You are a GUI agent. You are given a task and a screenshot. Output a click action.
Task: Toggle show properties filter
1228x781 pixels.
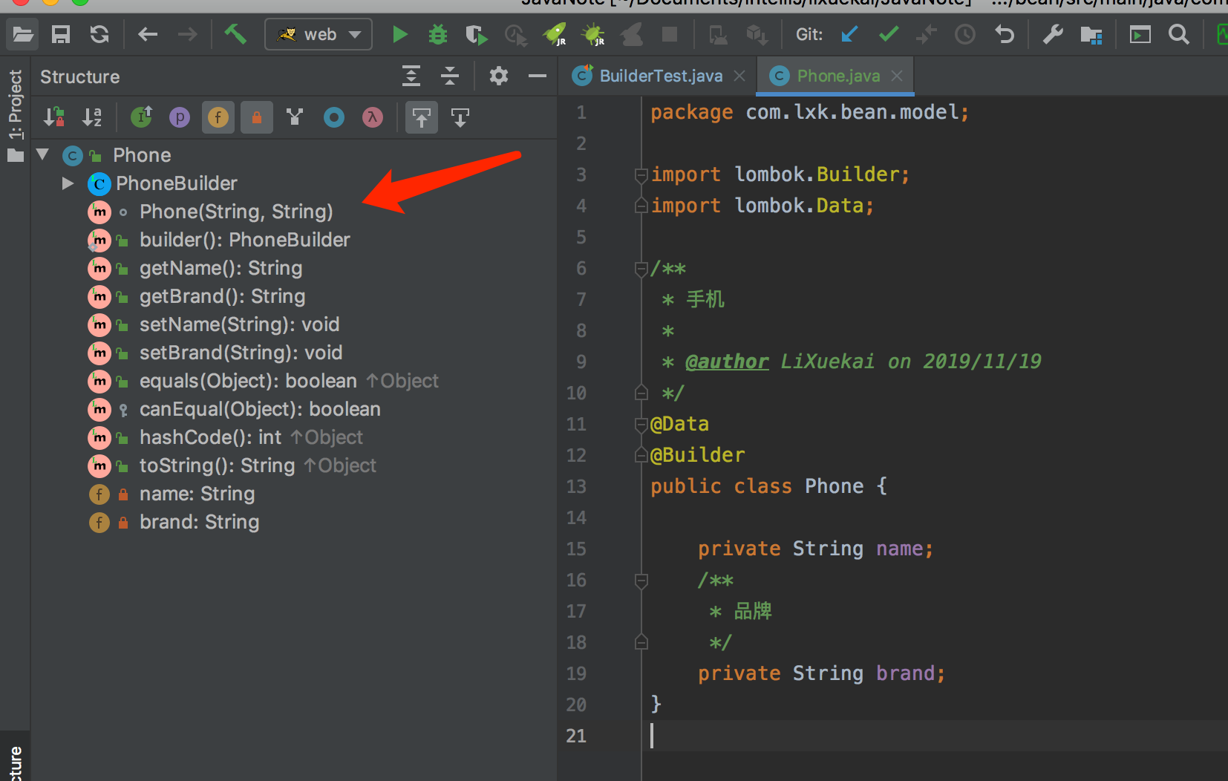tap(180, 117)
